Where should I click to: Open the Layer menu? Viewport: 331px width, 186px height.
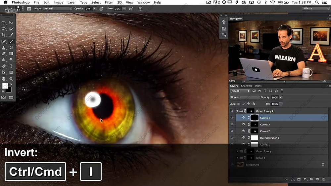(x=71, y=2)
